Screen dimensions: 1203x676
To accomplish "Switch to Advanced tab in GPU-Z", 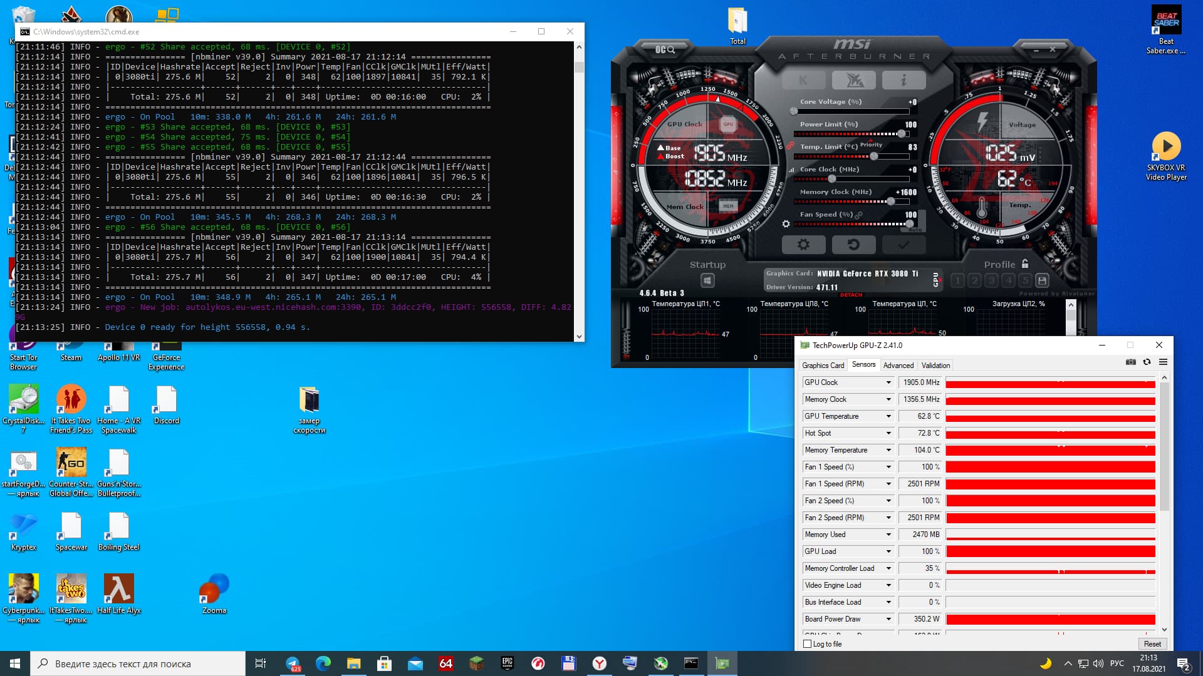I will [898, 366].
